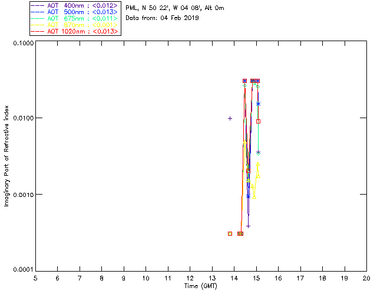377x301 pixels.
Task: Click the 'Imaginary Part of Refractive index' axis label
Action: (x=6, y=156)
